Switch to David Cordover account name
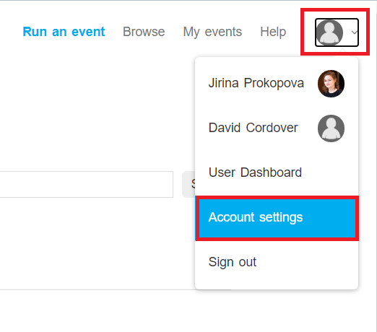Viewport: 377px width, 332px height. [253, 128]
